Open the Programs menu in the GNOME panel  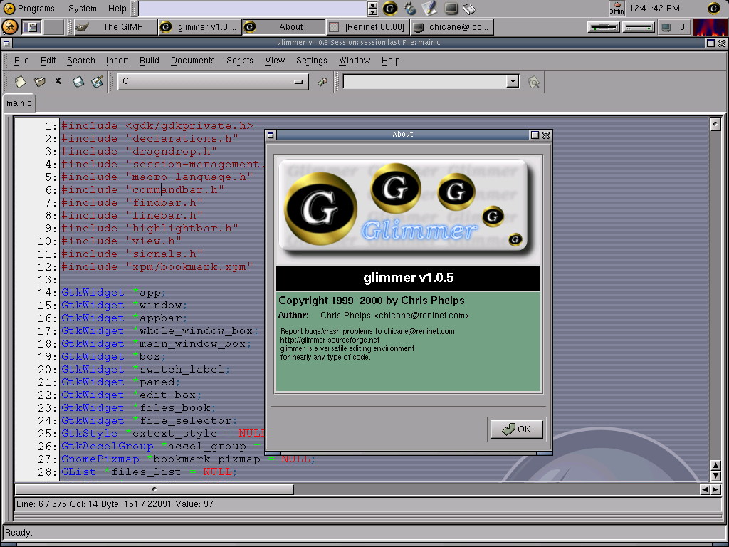[29, 9]
